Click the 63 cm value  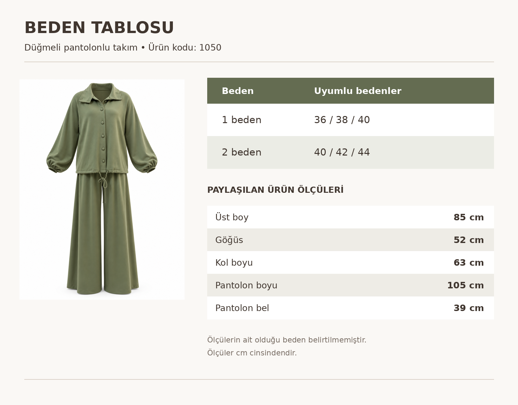[x=468, y=263]
